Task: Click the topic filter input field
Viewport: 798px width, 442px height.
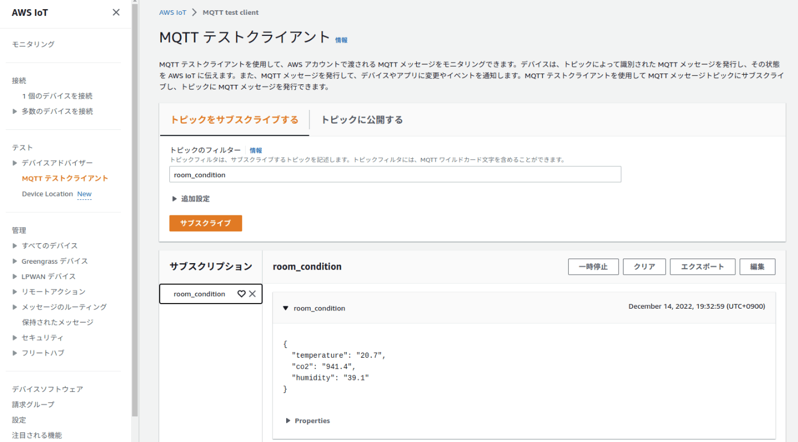Action: tap(395, 175)
